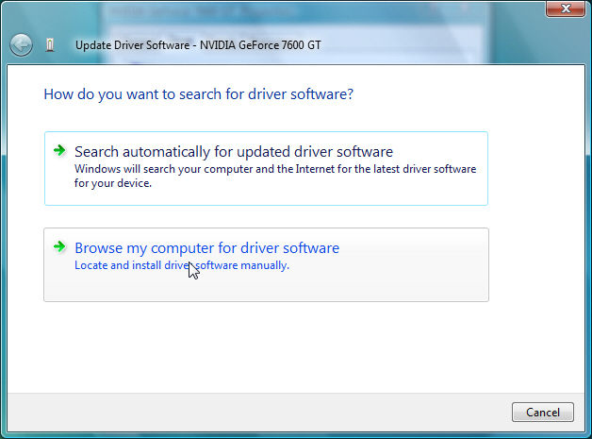Click the text 'Locate and install driver software manually.'
This screenshot has width=592, height=439.
(x=182, y=265)
